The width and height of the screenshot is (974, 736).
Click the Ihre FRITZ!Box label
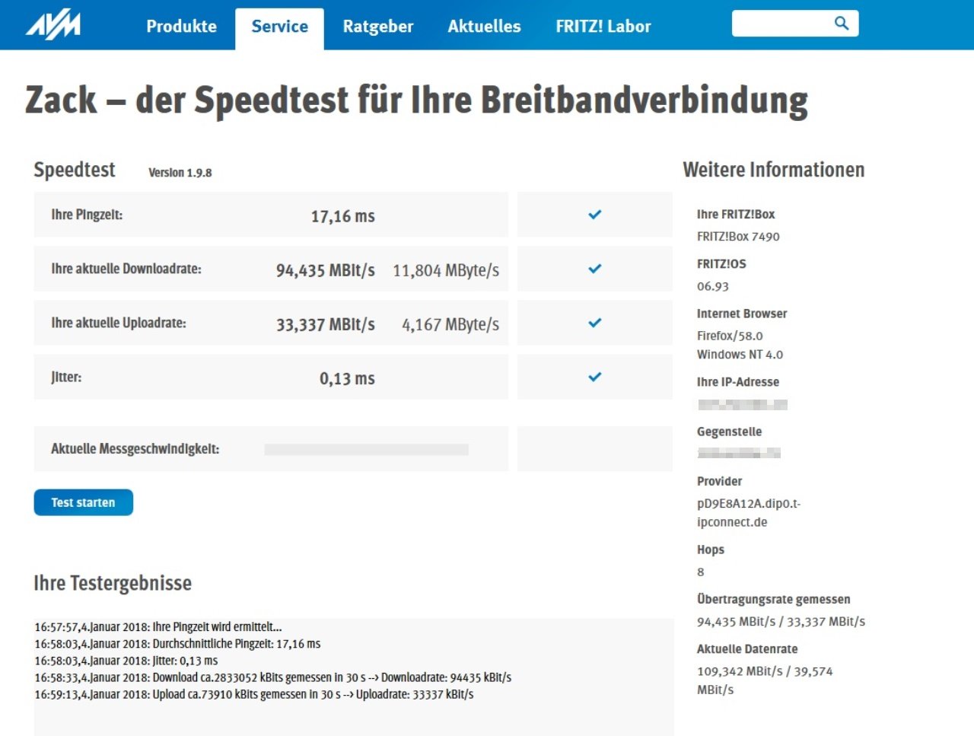coord(736,215)
